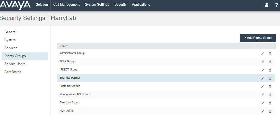Select Rights Groups in the sidebar

pos(25,56)
